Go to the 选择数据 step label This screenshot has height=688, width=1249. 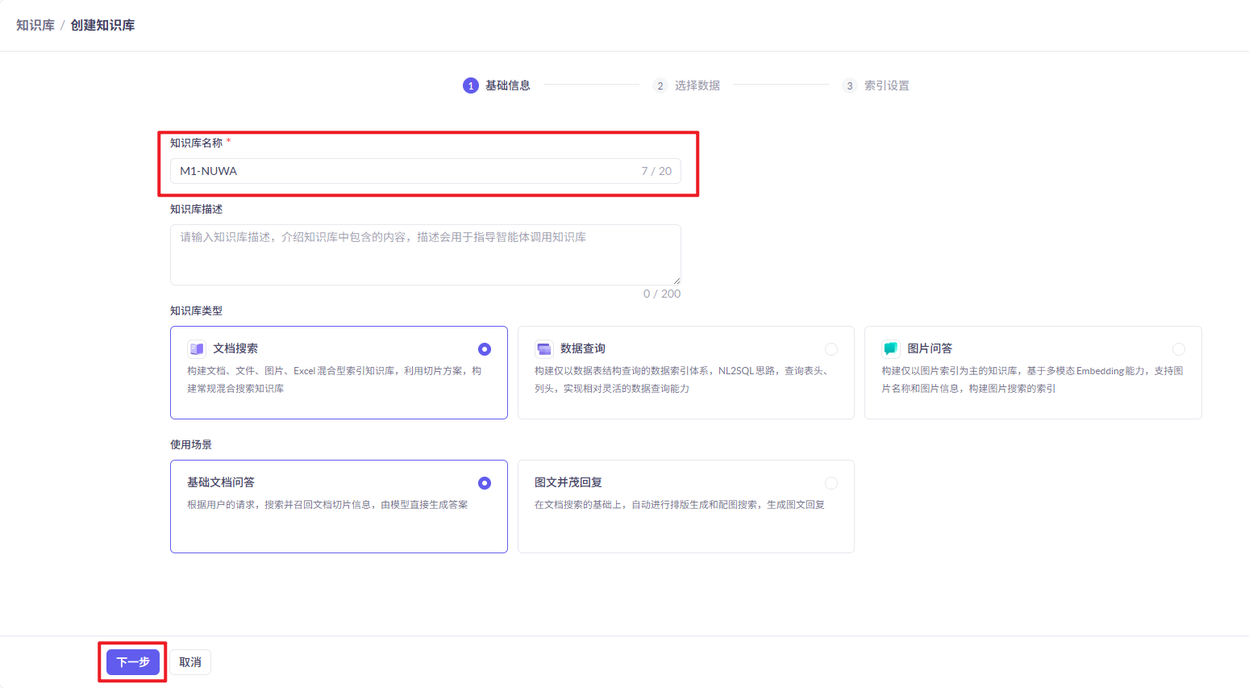pos(697,85)
